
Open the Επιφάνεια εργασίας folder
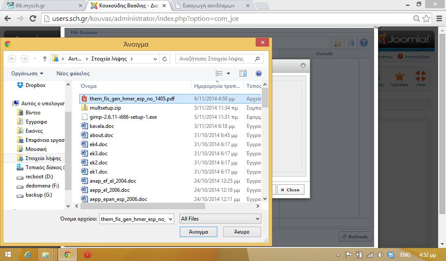point(41,140)
